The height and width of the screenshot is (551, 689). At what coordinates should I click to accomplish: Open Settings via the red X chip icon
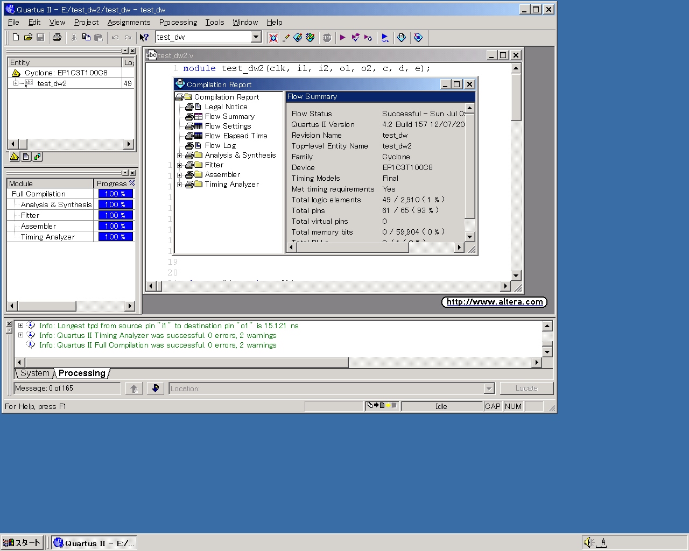(x=273, y=37)
